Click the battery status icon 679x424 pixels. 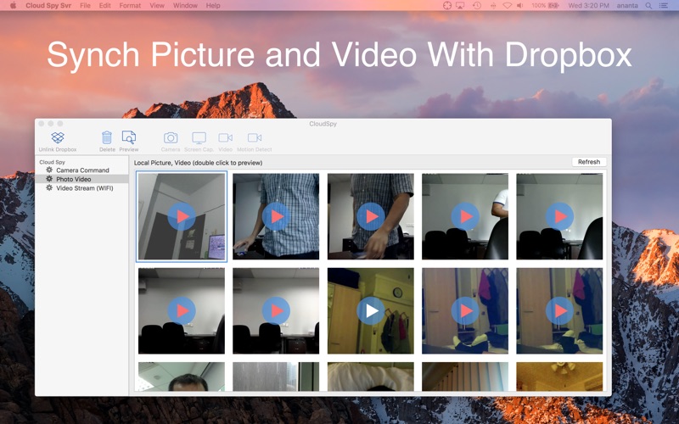tap(553, 6)
